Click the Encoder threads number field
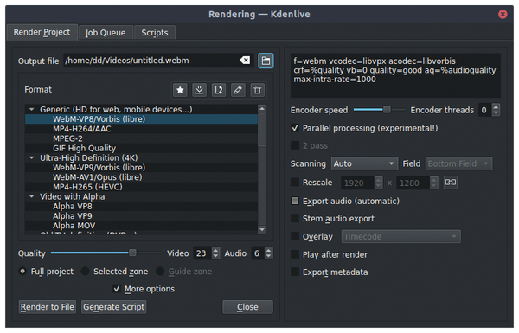The height and width of the screenshot is (333, 519). [x=485, y=110]
